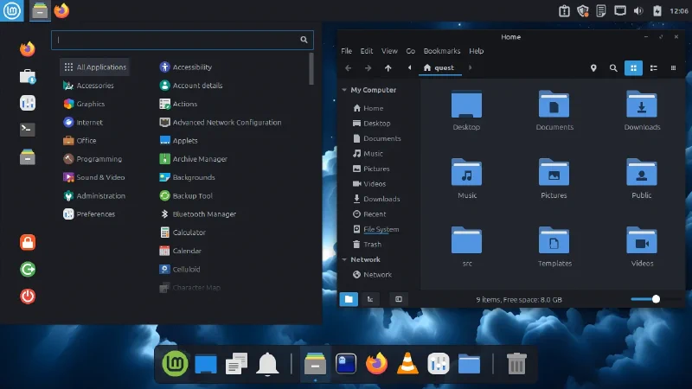Select the Sound & Video category
Image resolution: width=692 pixels, height=389 pixels.
coord(94,177)
